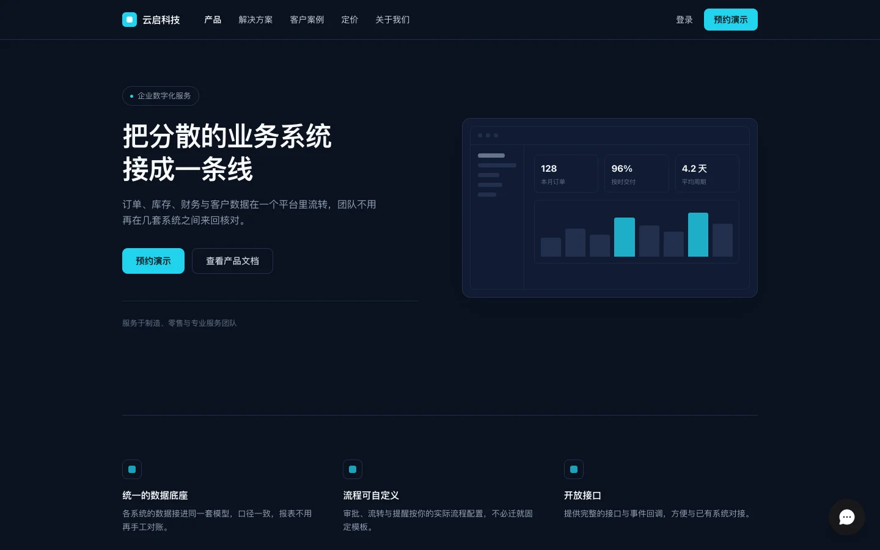
Task: Click the 登录 link
Action: (x=684, y=20)
